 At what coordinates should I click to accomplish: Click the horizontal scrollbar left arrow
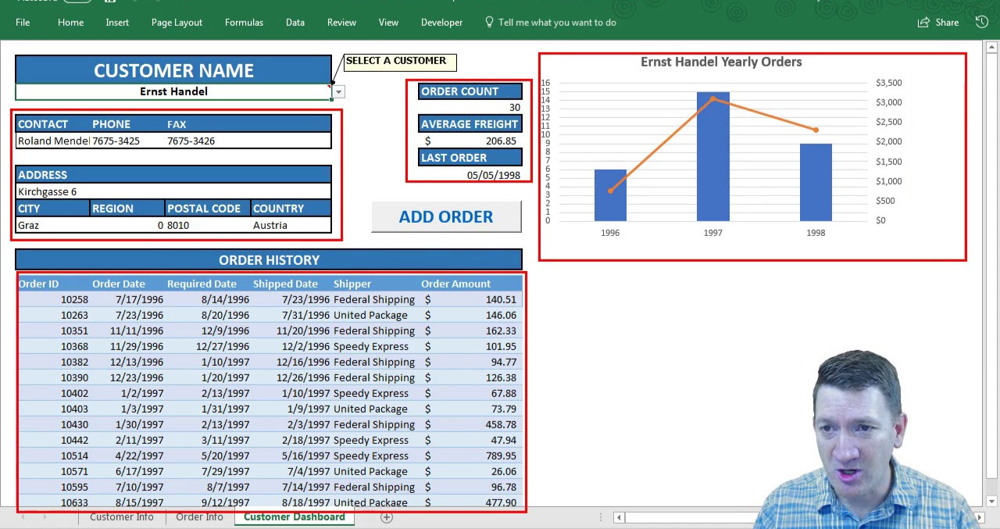point(619,517)
